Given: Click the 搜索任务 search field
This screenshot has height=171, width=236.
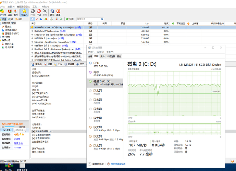Looking at the screenshot, I should (x=88, y=19).
